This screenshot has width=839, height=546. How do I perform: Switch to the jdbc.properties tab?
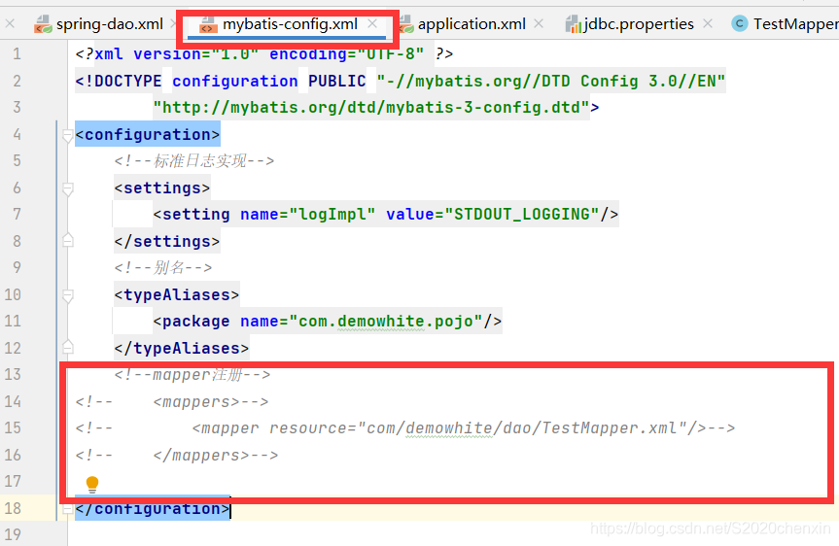click(639, 24)
